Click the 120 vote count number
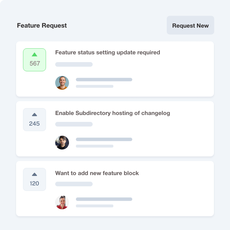Viewport: 230px width, 230px height. [34, 184]
